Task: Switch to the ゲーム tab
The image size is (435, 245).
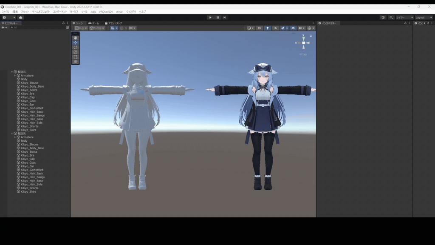Action: click(94, 23)
